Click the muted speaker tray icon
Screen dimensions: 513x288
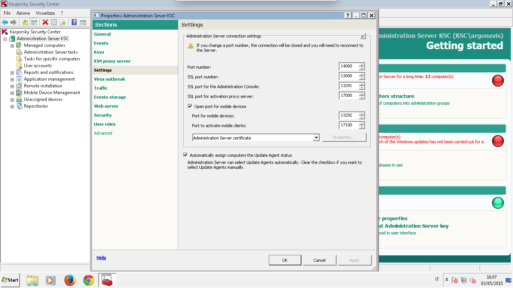point(473,280)
